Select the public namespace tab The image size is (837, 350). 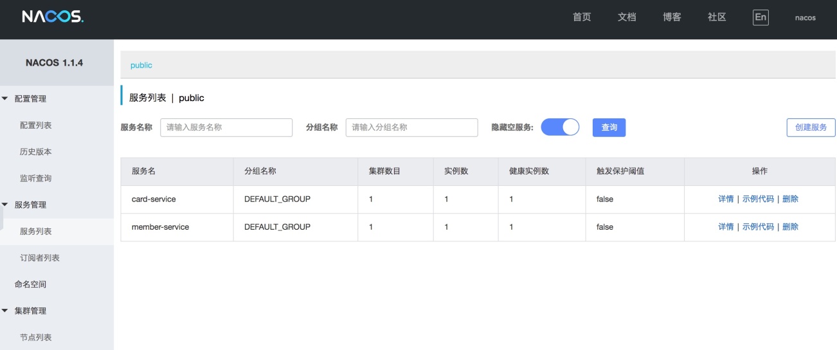click(x=141, y=66)
